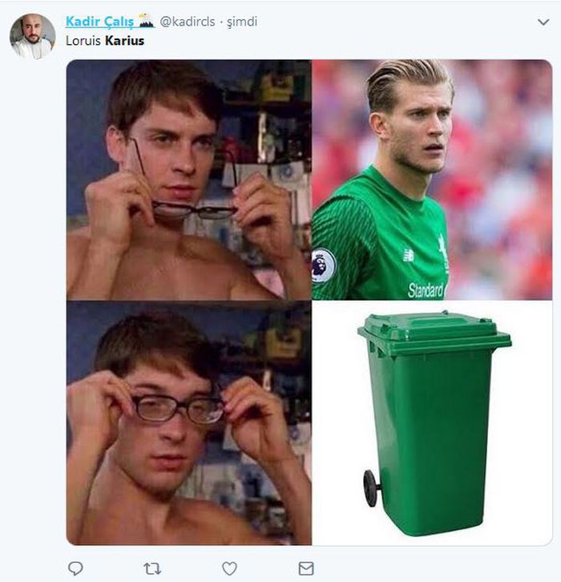This screenshot has height=582, width=561.
Task: Retweet this post using the arrows icon
Action: (152, 568)
